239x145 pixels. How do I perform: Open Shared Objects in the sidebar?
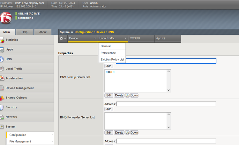click(x=16, y=98)
